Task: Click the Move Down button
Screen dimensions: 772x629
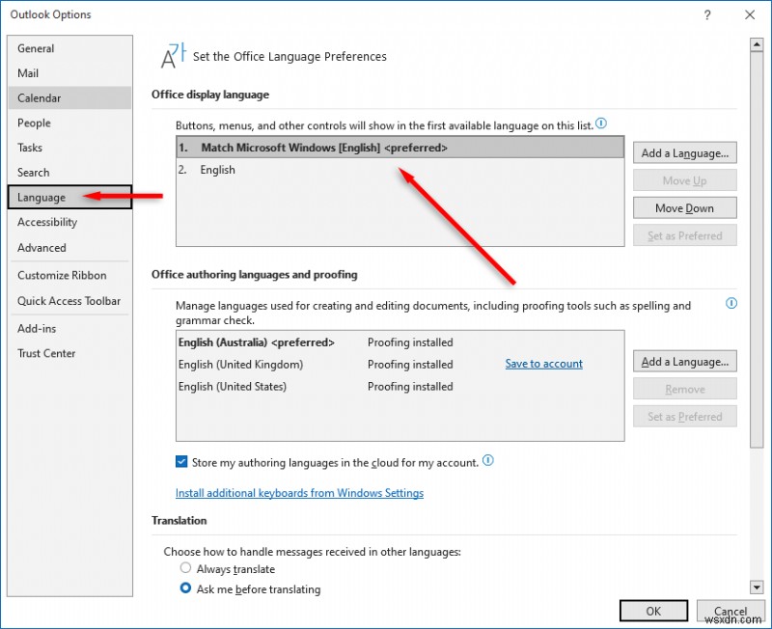Action: click(684, 208)
